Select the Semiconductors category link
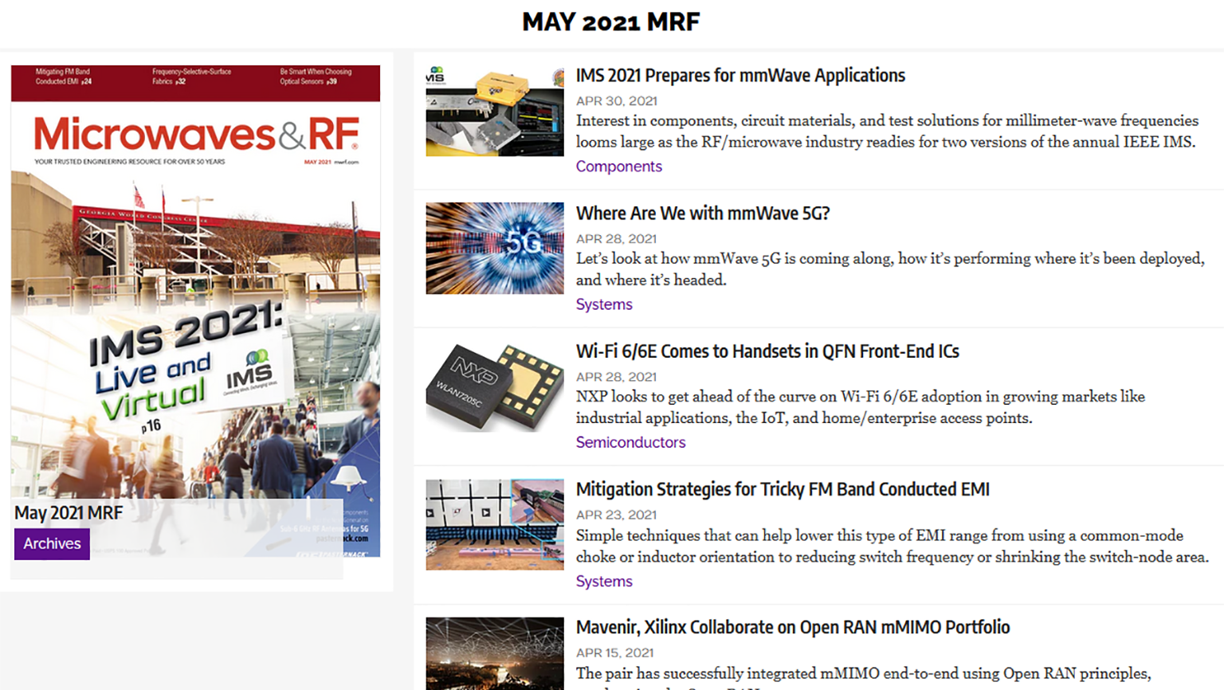 (630, 442)
